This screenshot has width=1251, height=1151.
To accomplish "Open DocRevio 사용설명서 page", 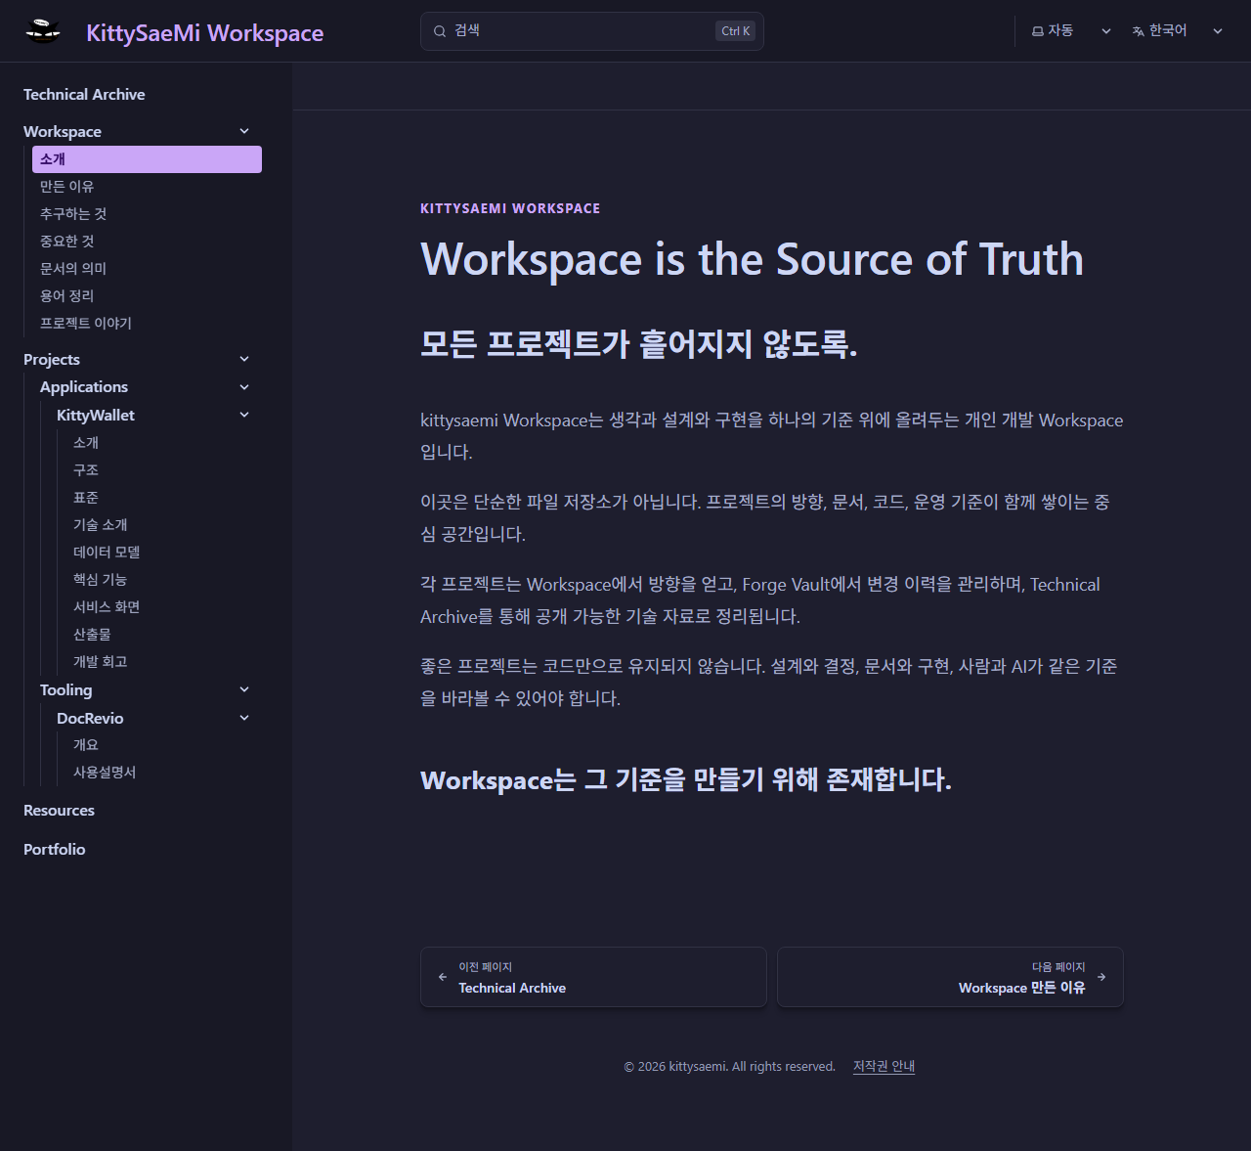I will click(x=105, y=773).
